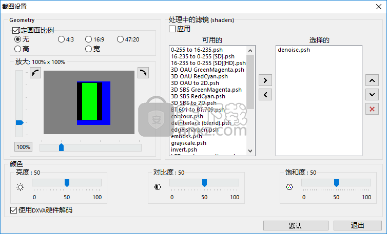Click the horizontal zoom slider thumb
Screen dimensions: 387x234
[x=61, y=147]
